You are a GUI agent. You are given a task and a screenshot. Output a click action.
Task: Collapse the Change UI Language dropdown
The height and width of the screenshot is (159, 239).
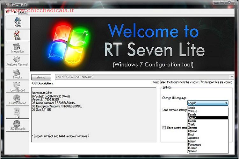click(x=226, y=103)
